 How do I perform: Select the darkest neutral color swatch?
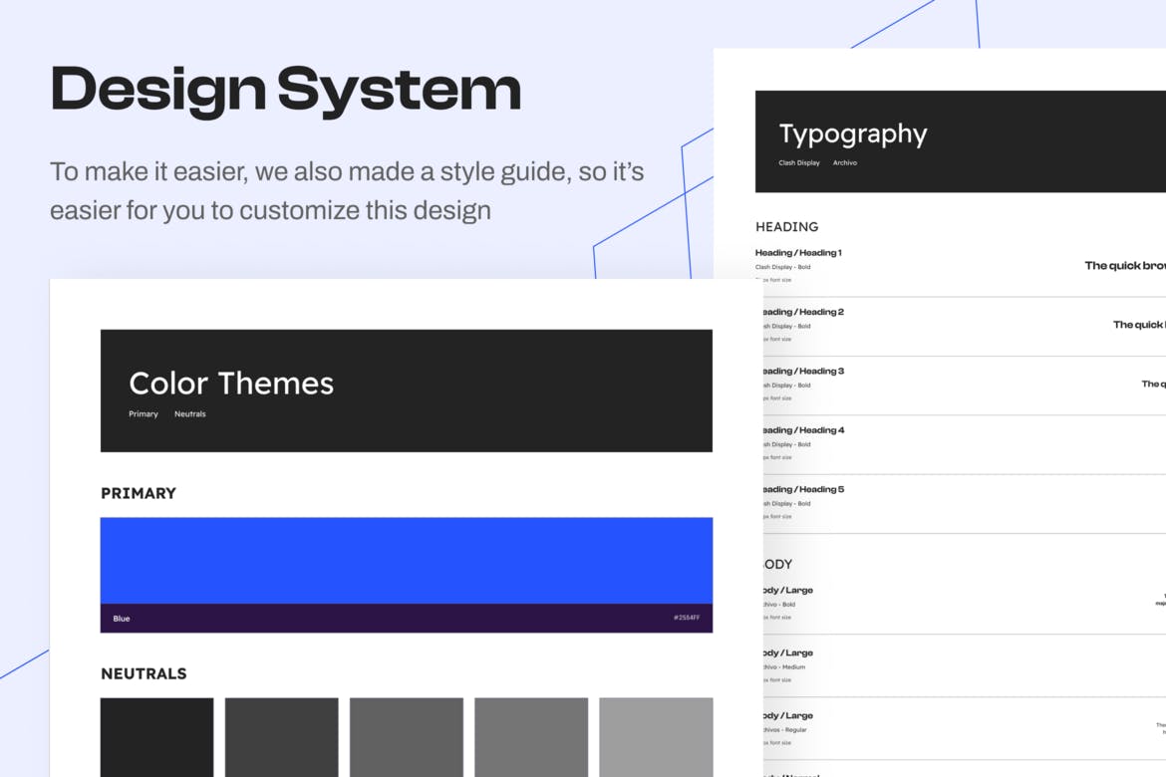(156, 736)
